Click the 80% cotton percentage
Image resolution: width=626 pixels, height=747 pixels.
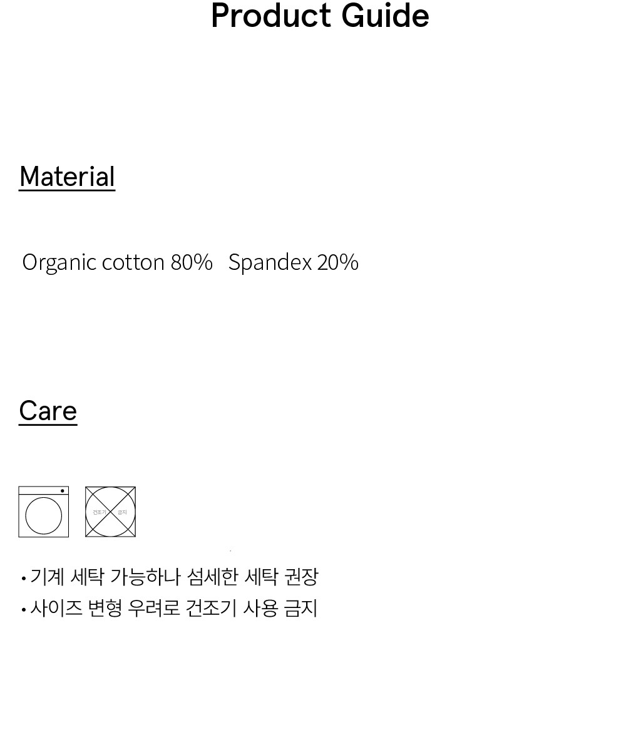pos(192,262)
